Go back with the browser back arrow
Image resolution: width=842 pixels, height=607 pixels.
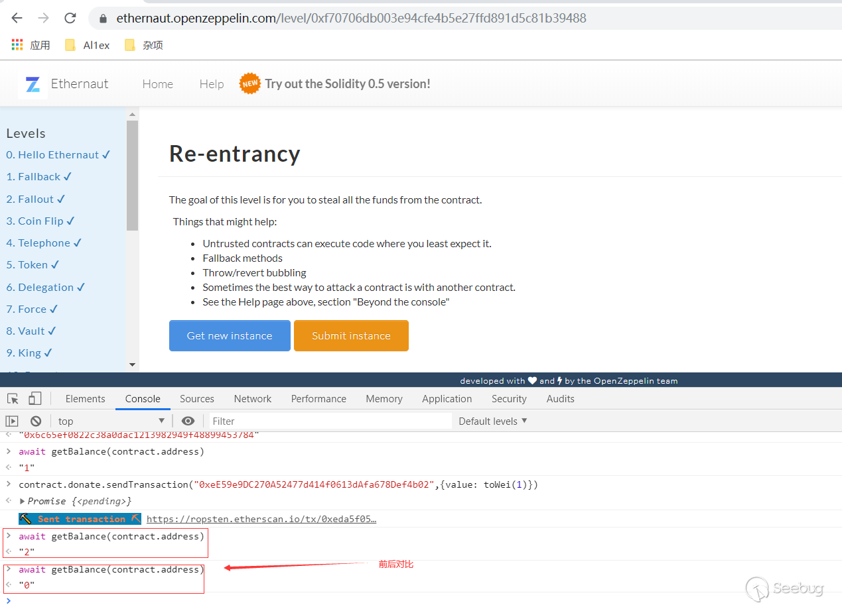17,19
